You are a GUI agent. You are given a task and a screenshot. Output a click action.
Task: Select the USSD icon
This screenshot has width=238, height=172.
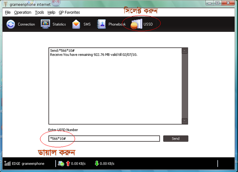(136, 24)
